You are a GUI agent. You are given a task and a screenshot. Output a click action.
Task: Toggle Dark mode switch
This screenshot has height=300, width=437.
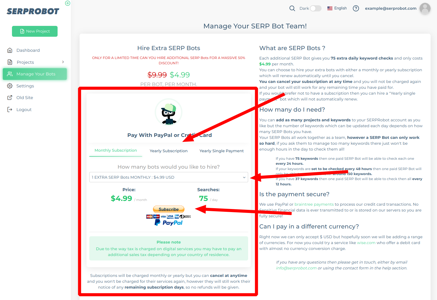[x=316, y=8]
